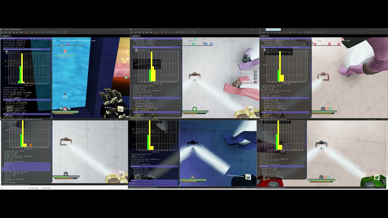Open power options dropdown in Win10 #1 window
Image resolution: width=388 pixels, height=218 pixels.
28,32
